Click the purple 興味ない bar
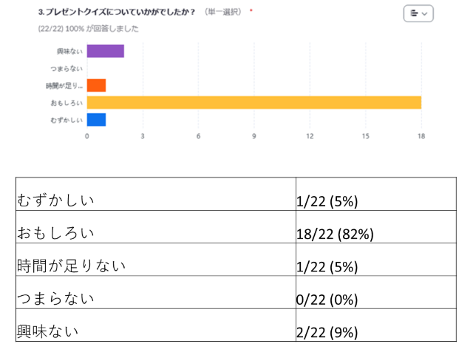The image size is (473, 355). tap(105, 51)
